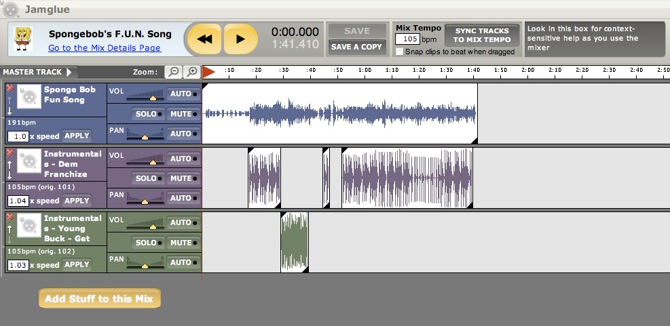Edit the 1.03 x speed field
Image resolution: width=670 pixels, height=326 pixels.
click(x=18, y=266)
